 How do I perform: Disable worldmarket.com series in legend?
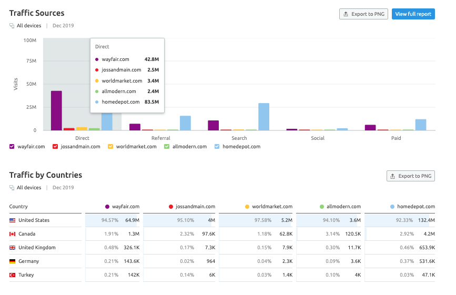[x=110, y=147]
